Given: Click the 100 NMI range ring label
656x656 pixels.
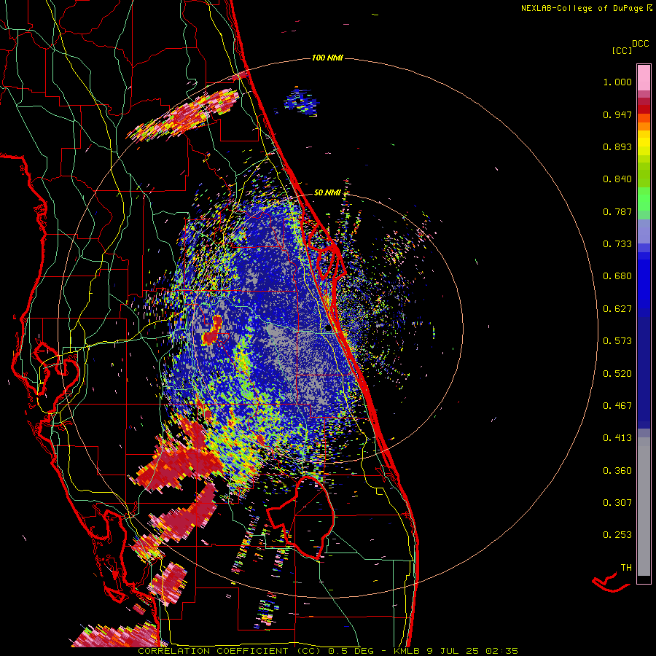Looking at the screenshot, I should [x=327, y=58].
